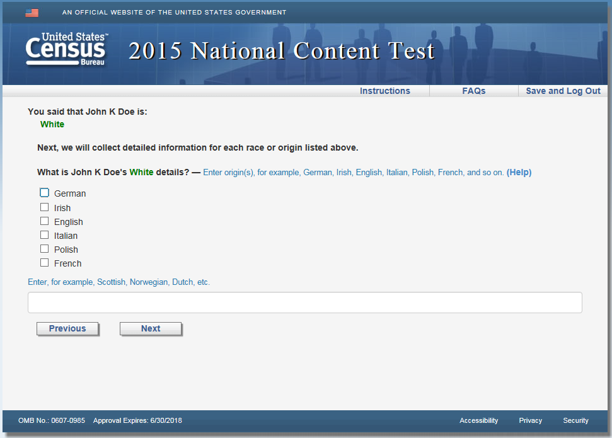Screen dimensions: 612x438
Task: Click the green White label under name
Action: tap(52, 125)
